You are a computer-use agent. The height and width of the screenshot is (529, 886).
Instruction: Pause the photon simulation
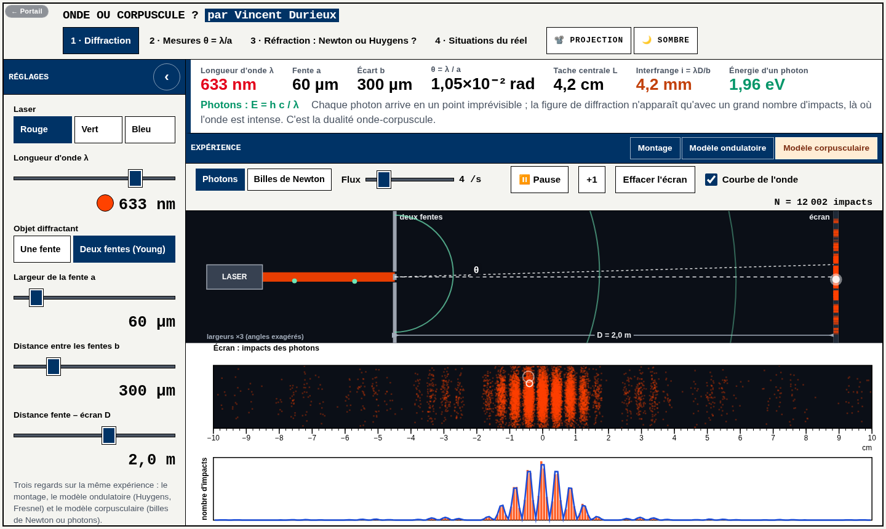pos(540,180)
